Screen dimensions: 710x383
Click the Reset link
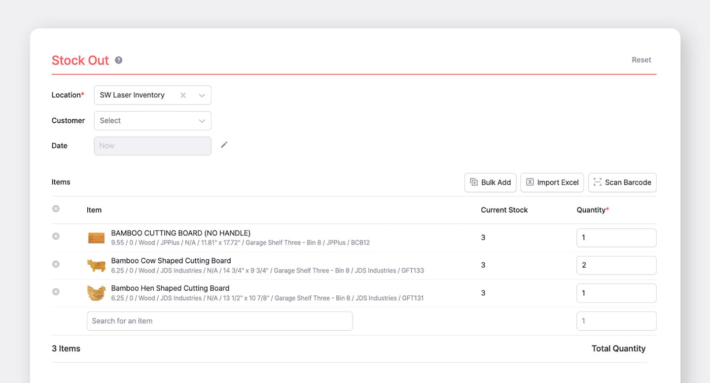click(641, 59)
